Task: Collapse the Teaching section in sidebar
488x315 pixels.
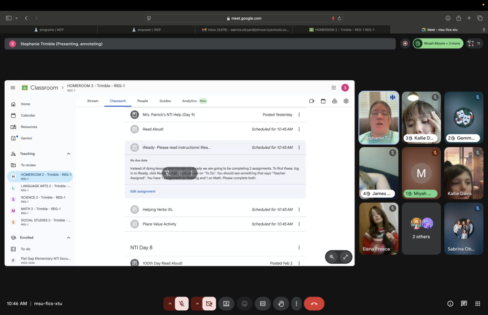Action: [69, 154]
